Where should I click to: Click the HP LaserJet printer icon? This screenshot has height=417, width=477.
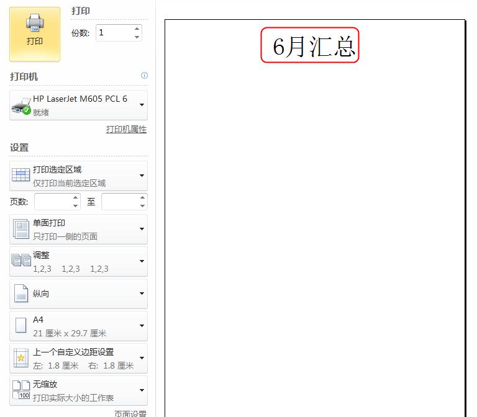20,105
